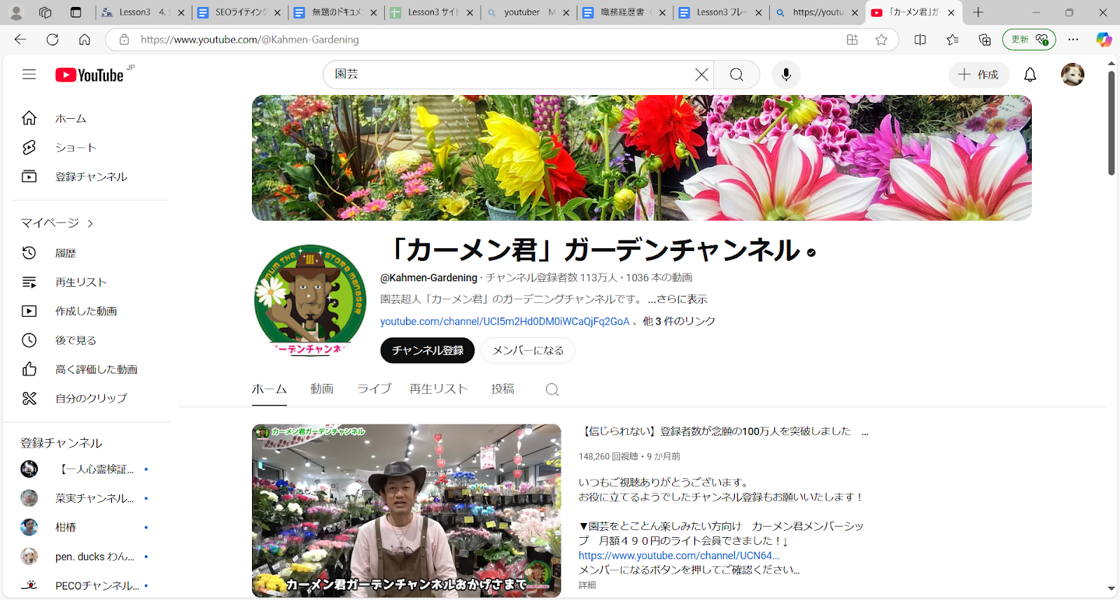The height and width of the screenshot is (600, 1120).
Task: Add page to favorites star icon
Action: click(x=881, y=40)
